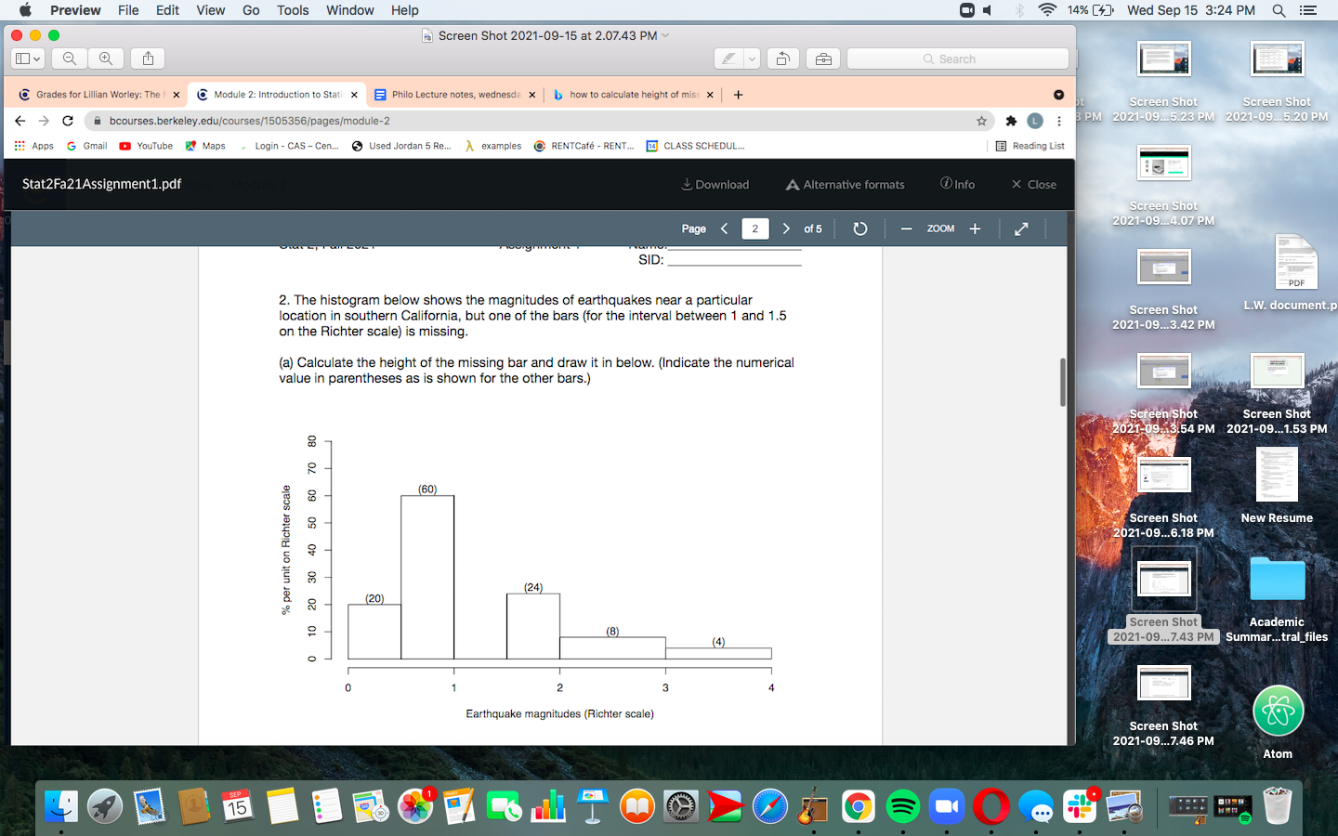Bookmark the current page with the star icon
Image resolution: width=1338 pixels, height=836 pixels.
coord(980,121)
